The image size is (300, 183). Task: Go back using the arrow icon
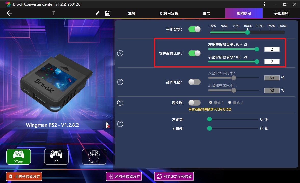(x=9, y=13)
